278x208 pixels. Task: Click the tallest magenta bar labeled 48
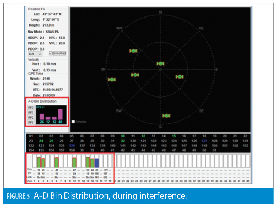click(60, 114)
